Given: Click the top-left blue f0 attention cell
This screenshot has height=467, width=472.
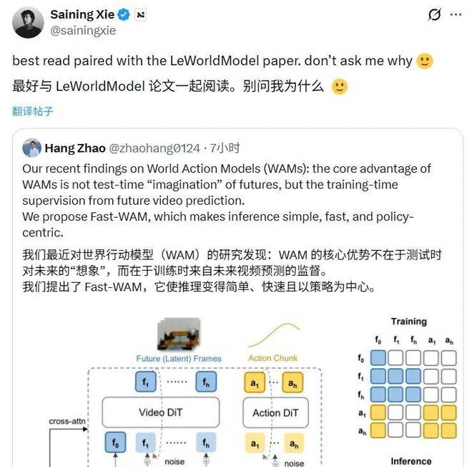Looking at the screenshot, I should coord(378,358).
